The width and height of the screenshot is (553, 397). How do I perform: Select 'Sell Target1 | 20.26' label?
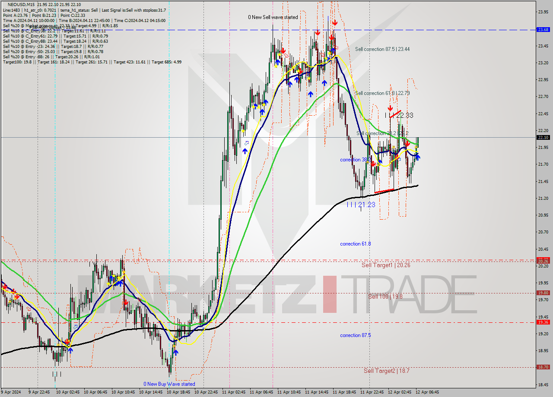[x=386, y=265]
